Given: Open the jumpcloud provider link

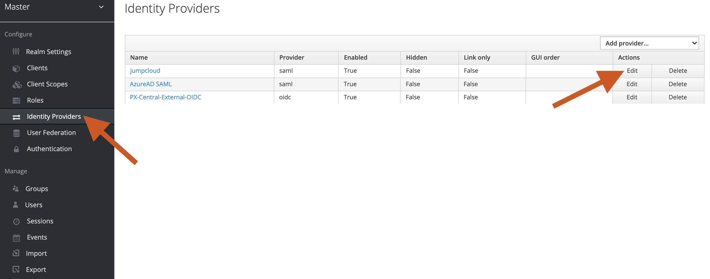Looking at the screenshot, I should tap(145, 71).
